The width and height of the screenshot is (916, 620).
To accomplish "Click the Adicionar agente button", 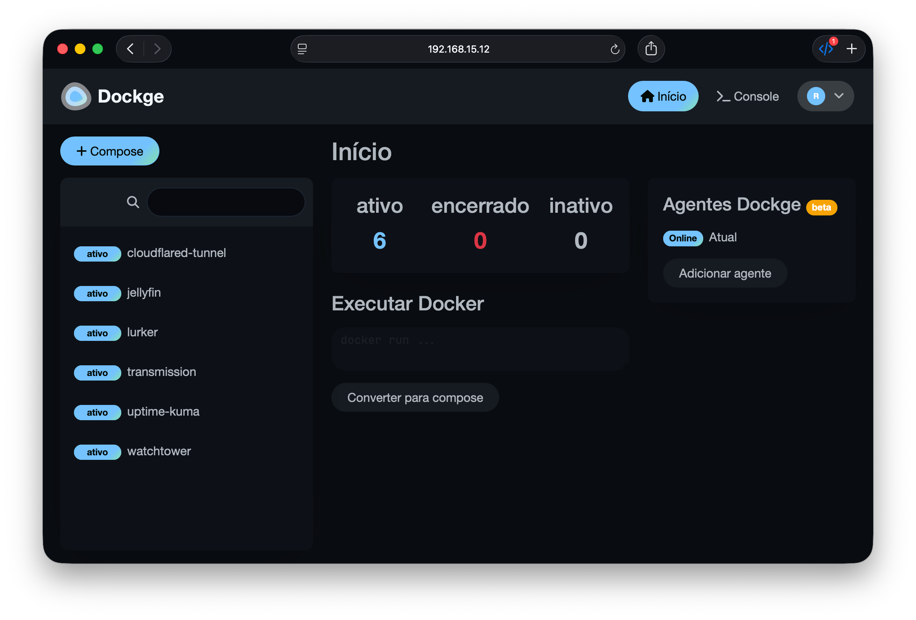I will (x=725, y=273).
